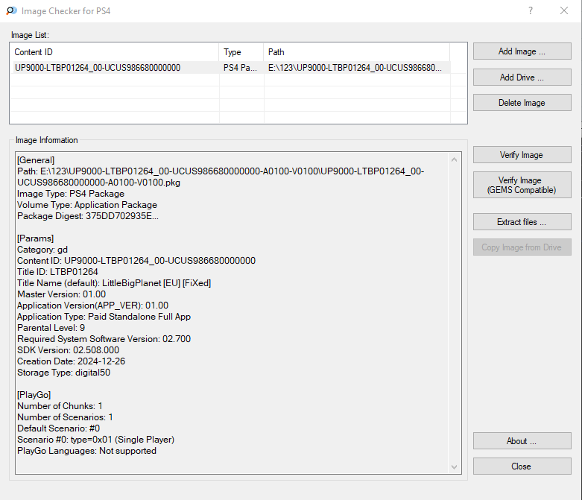
Task: Open the About dialog
Action: [x=522, y=440]
